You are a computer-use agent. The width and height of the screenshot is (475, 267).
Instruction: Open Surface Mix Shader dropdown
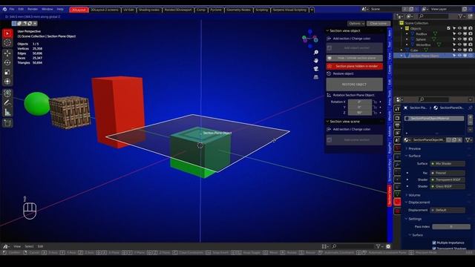click(448, 164)
